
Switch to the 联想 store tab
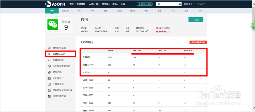pos(160,11)
